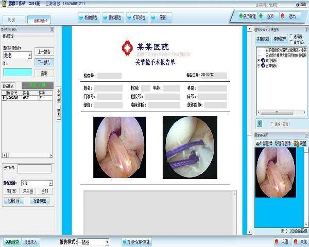309x247 pixels.
Task: Click the 批量打印 button
Action: pos(13,200)
